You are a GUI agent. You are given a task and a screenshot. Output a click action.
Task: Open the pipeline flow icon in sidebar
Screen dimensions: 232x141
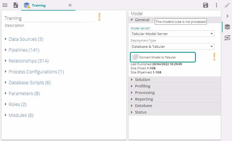(227, 38)
